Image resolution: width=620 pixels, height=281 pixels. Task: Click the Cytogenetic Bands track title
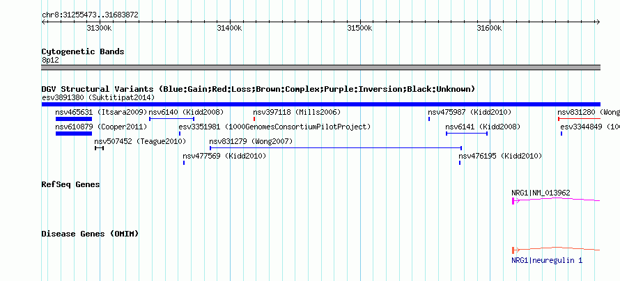pyautogui.click(x=83, y=51)
